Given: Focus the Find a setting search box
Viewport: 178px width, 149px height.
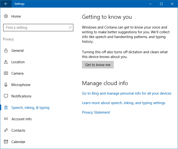Looking at the screenshot, I should (x=35, y=27).
